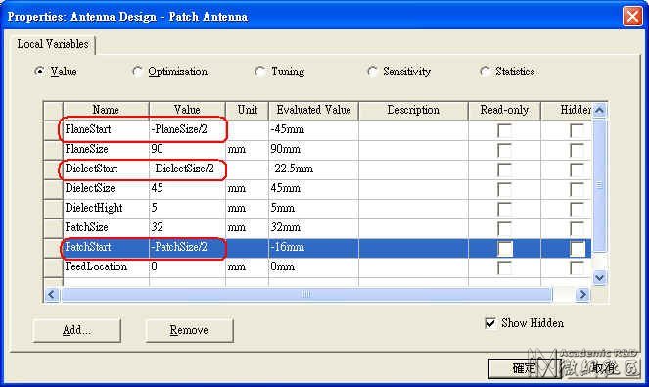Tick the Hidden checkbox for PlaneSize
Screen dimensions: 649x387
click(x=577, y=150)
